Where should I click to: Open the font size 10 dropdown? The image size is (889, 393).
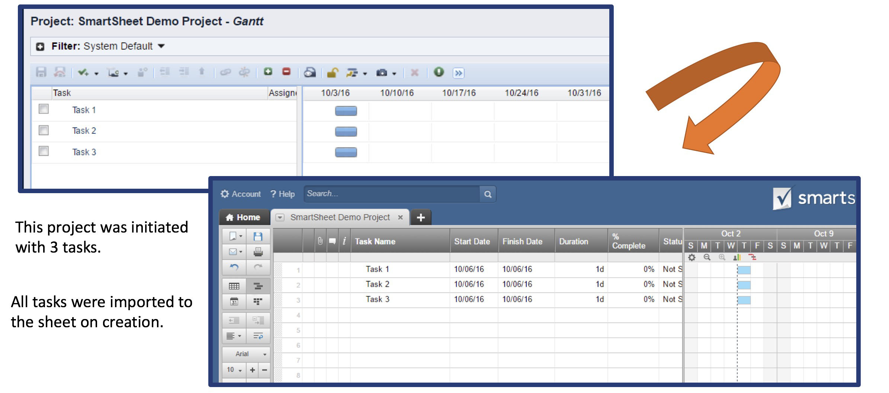(x=234, y=370)
